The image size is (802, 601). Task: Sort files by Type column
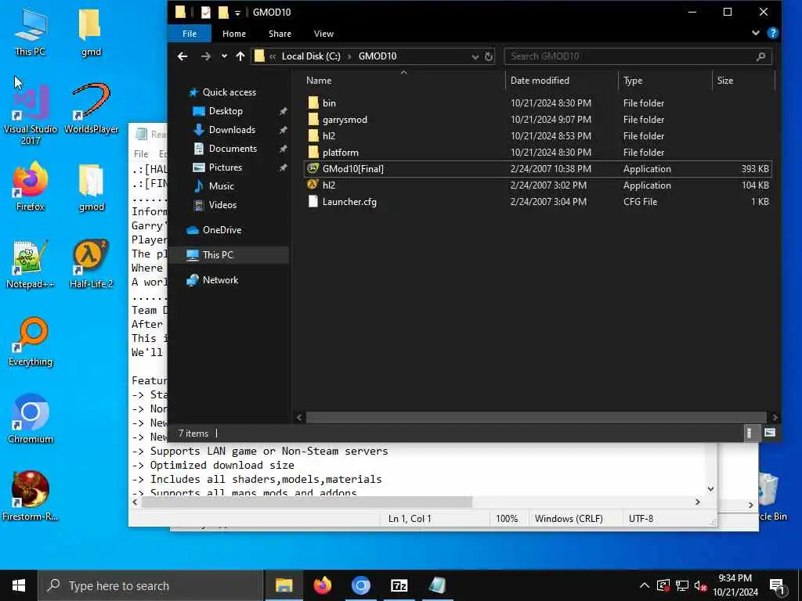tap(665, 81)
